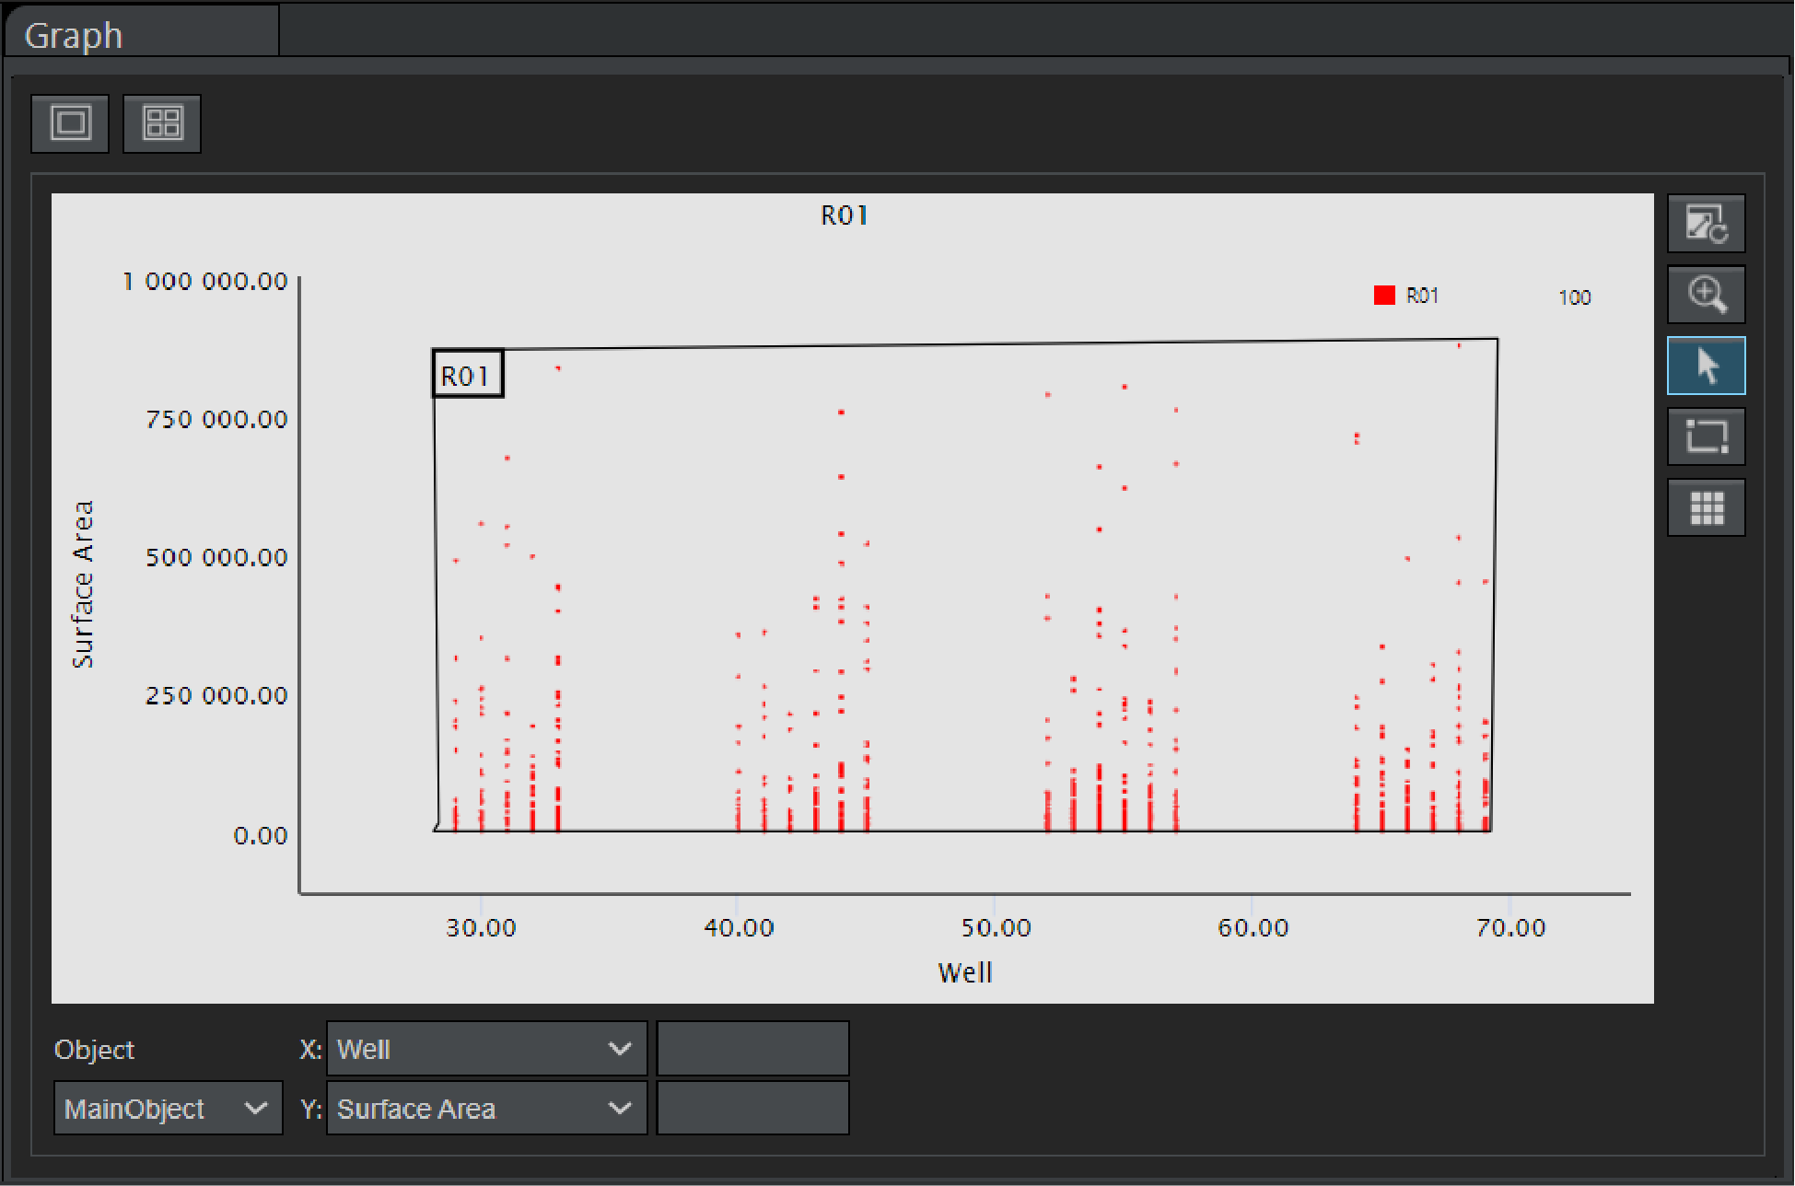Click the 60.00 X-axis tick label
This screenshot has width=1795, height=1186.
pyautogui.click(x=1253, y=928)
